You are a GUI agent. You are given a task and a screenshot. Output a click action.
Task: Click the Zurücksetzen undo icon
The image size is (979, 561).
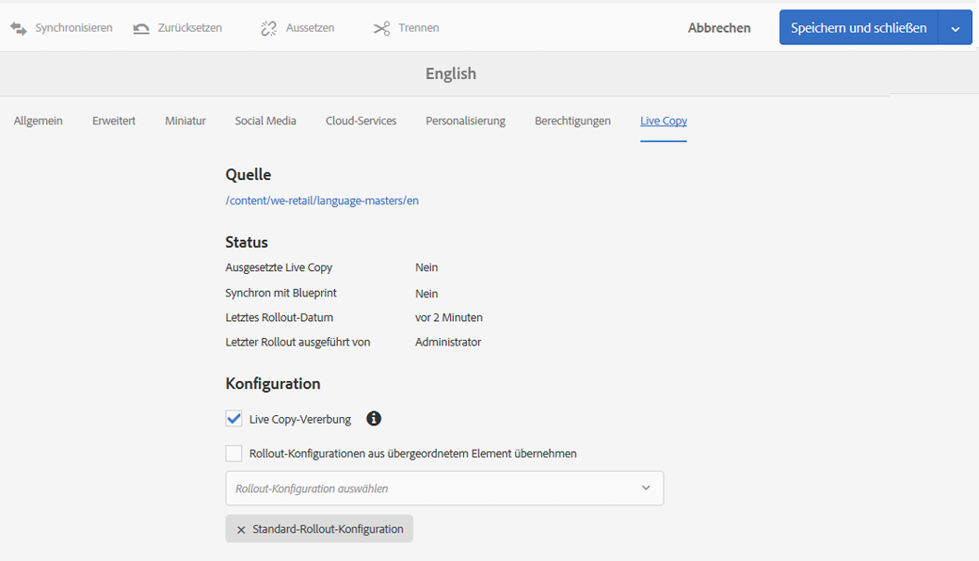141,28
